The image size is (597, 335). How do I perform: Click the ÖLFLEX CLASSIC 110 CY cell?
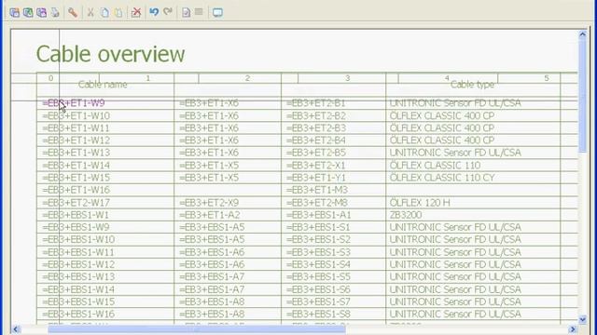[442, 178]
